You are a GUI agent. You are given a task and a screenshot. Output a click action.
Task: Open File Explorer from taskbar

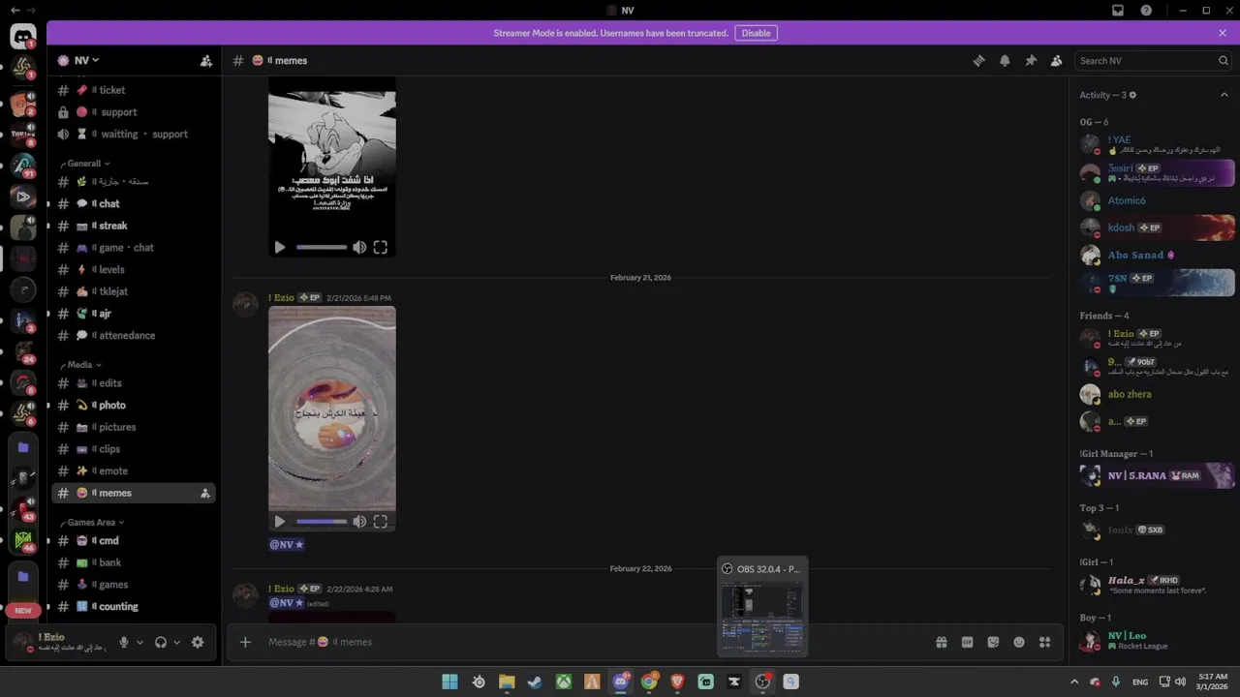pos(507,682)
